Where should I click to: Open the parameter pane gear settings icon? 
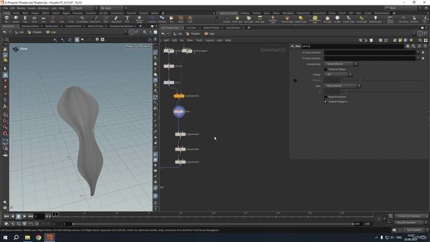(x=408, y=46)
